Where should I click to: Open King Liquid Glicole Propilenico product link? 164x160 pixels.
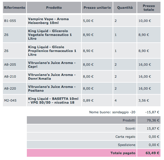pyautogui.click(x=52, y=51)
